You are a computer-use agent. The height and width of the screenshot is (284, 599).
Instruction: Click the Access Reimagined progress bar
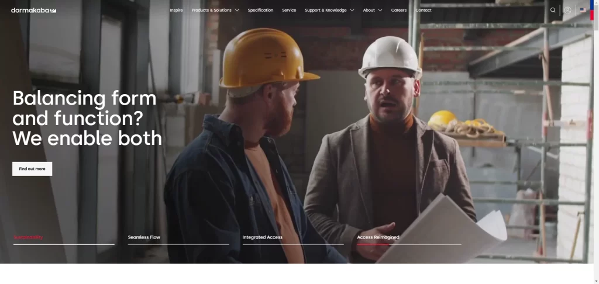coord(409,244)
